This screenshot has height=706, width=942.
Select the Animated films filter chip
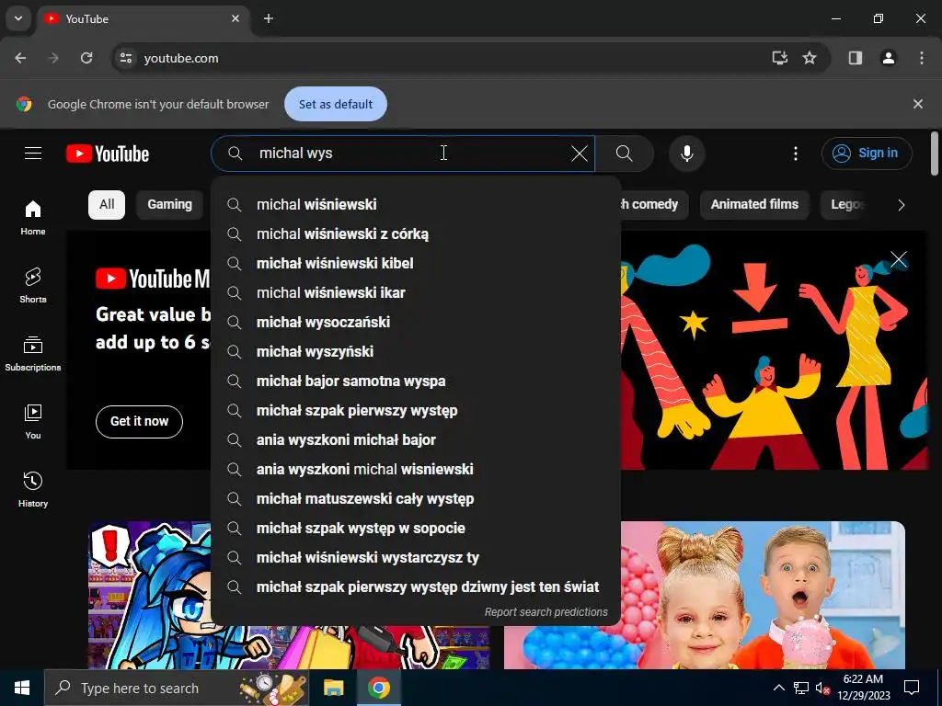click(x=754, y=205)
